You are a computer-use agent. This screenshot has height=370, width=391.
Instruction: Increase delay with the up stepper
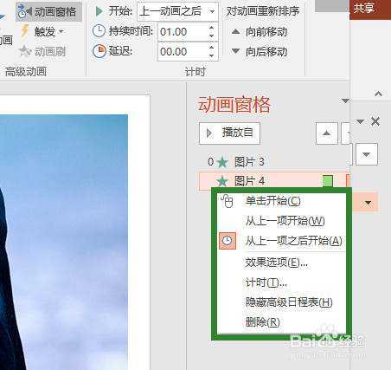click(212, 48)
